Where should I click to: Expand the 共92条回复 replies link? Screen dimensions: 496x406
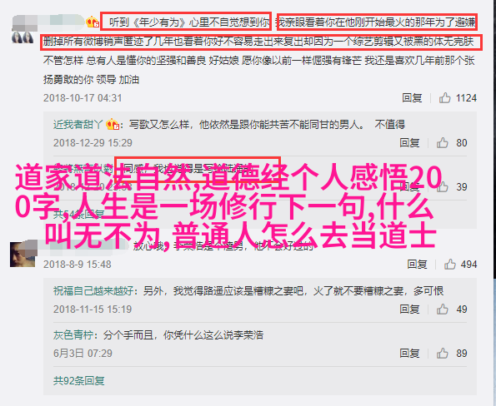pos(78,381)
